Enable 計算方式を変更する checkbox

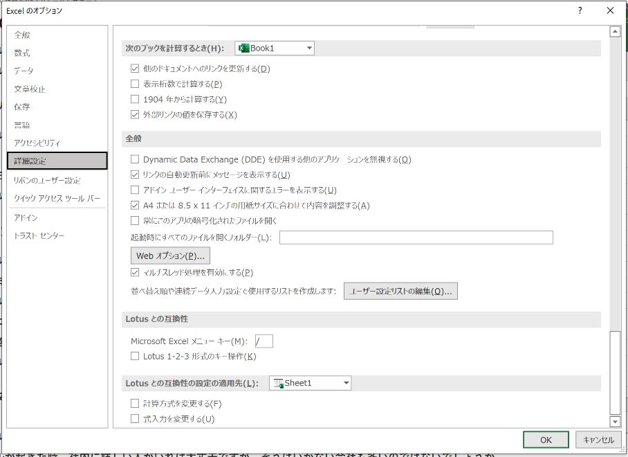(135, 403)
